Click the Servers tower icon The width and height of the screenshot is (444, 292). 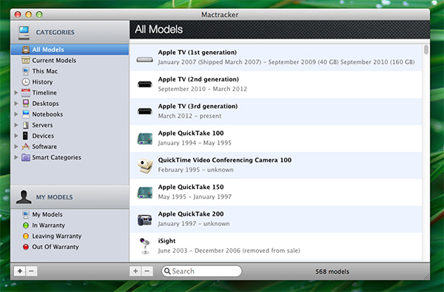(x=26, y=125)
